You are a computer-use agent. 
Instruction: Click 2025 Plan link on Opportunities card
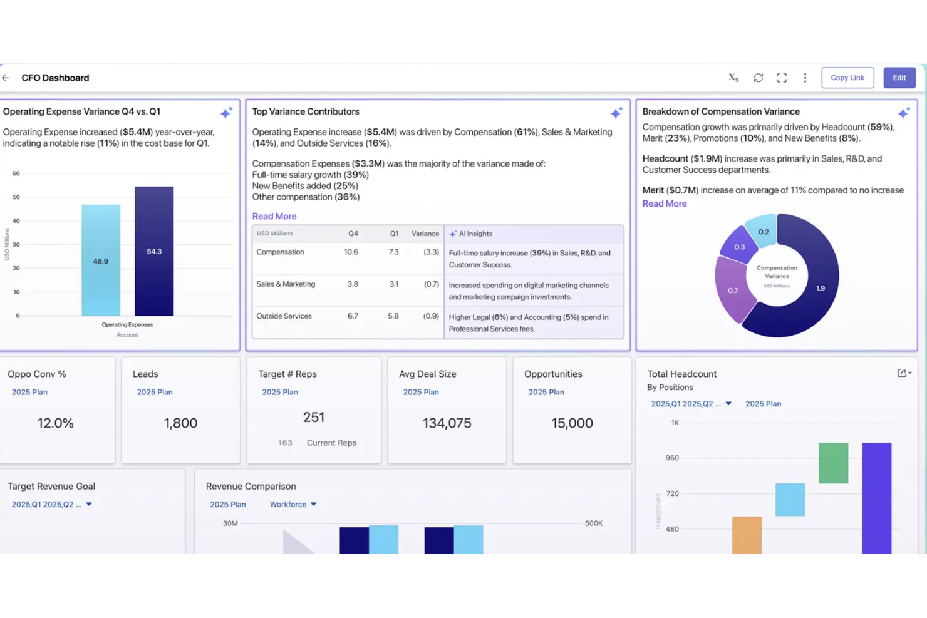click(546, 392)
